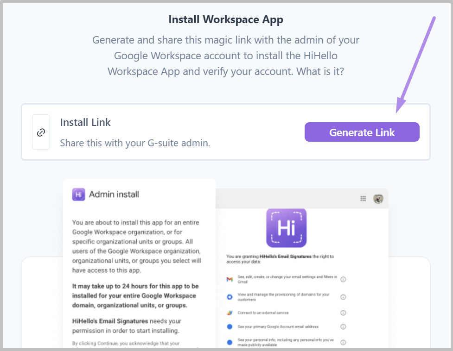Click the "HiHello's Email Signatures needs your permission" text
This screenshot has width=453, height=351.
point(127,326)
